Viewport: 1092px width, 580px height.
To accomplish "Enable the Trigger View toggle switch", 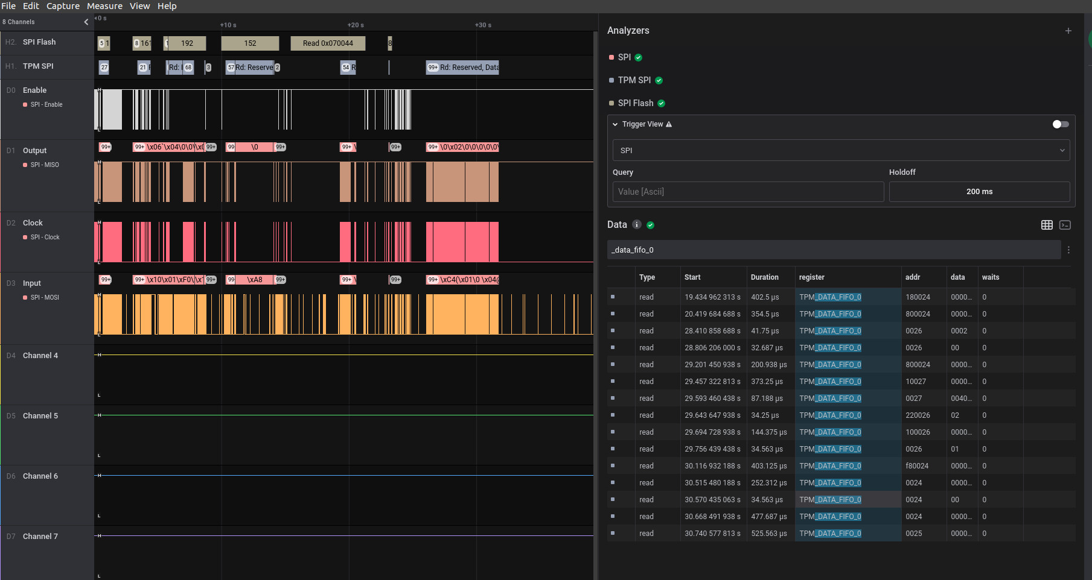I will [1060, 124].
